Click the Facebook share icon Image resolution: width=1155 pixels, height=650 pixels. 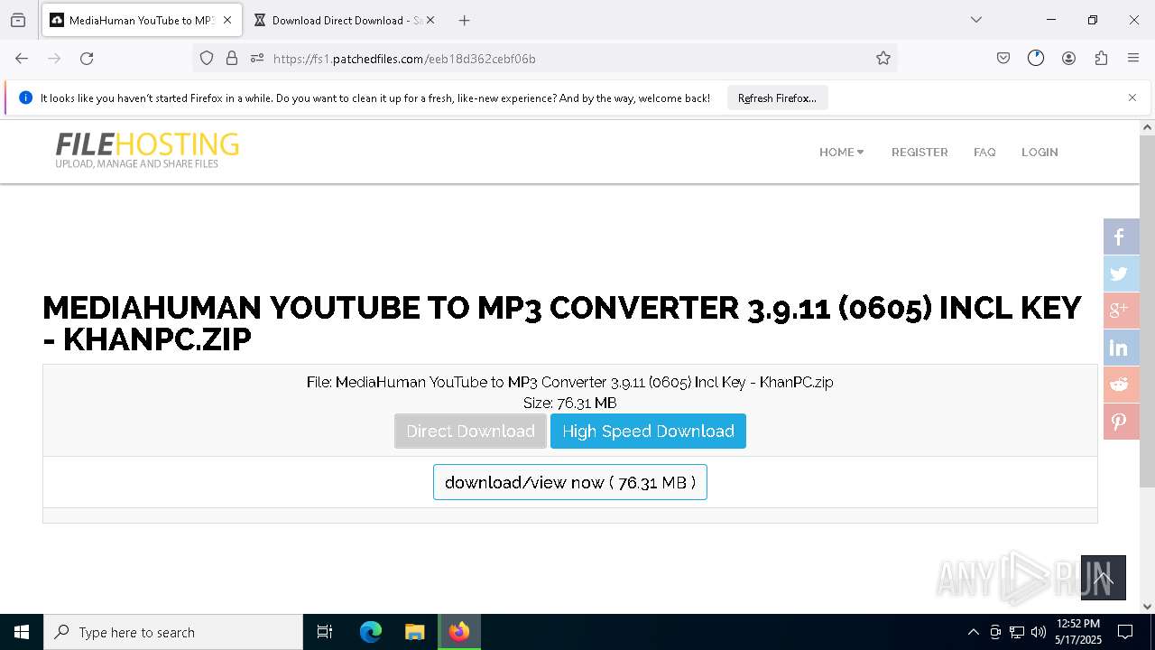[x=1121, y=237]
